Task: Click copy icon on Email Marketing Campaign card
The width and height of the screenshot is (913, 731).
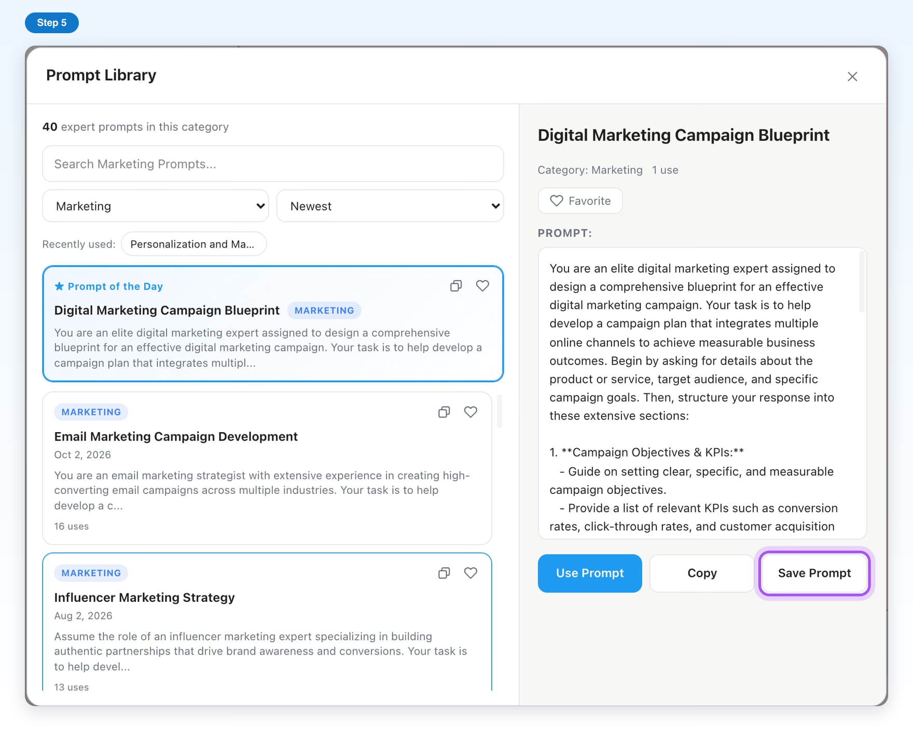Action: 444,412
